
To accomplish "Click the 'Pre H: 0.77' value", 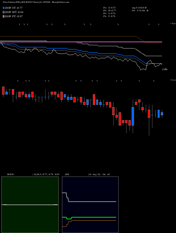I will point(109,11).
